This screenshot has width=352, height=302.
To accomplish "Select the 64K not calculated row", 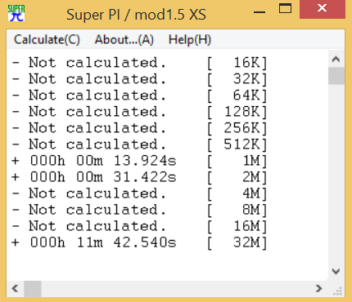I will point(140,95).
